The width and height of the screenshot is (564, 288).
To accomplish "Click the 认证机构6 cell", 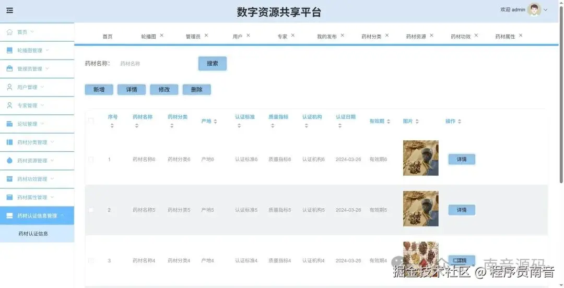I will point(313,159).
